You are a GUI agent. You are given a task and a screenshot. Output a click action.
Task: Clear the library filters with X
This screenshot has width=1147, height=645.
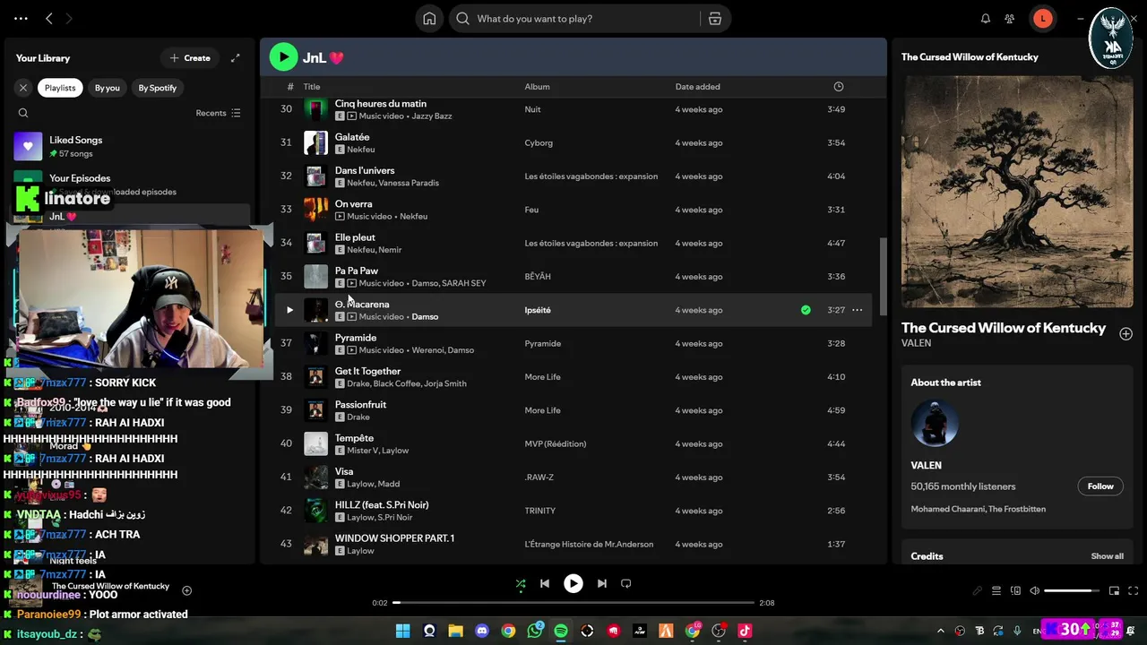[23, 88]
